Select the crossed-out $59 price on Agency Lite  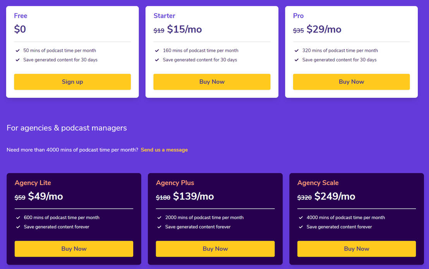[x=20, y=197]
